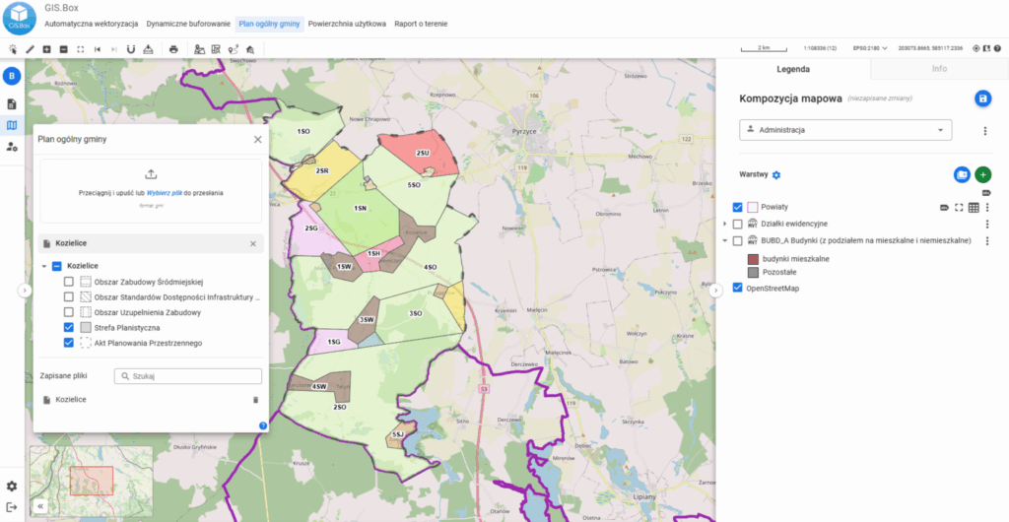The width and height of the screenshot is (1009, 522).
Task: Toggle OpenStreetMap layer visibility checkbox
Action: (737, 288)
